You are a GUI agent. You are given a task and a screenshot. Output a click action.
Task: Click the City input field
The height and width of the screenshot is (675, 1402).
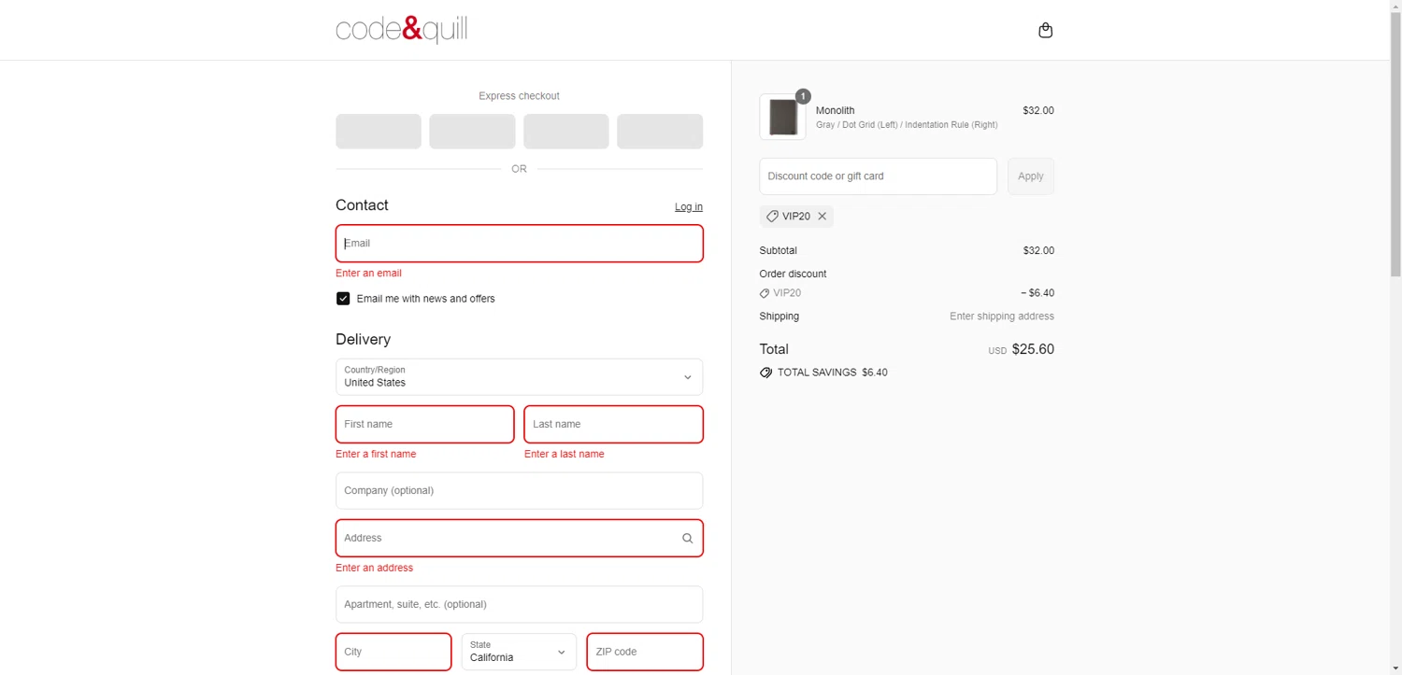(x=393, y=652)
